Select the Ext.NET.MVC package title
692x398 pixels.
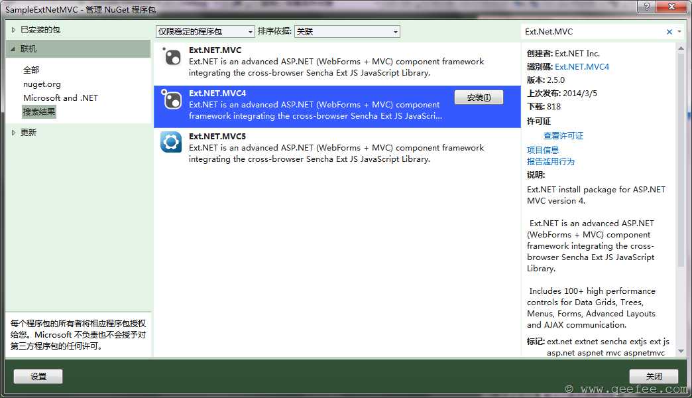(215, 50)
